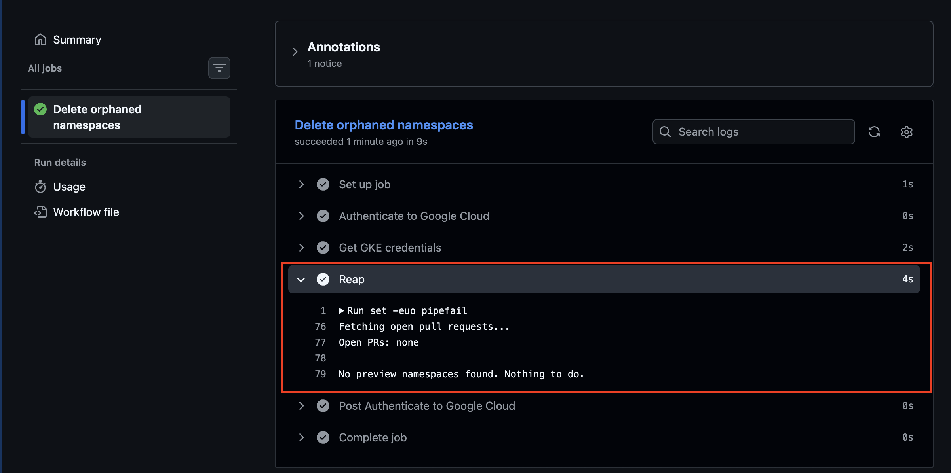Open the Summary home icon
The width and height of the screenshot is (951, 473).
tap(40, 40)
